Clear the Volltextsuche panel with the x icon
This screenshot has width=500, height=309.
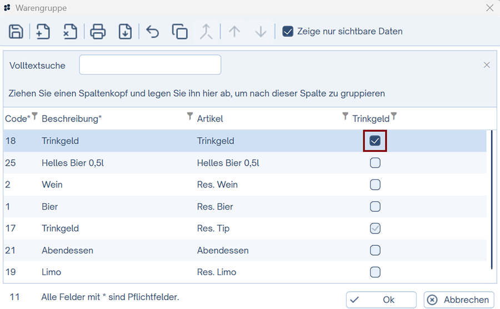pos(487,65)
